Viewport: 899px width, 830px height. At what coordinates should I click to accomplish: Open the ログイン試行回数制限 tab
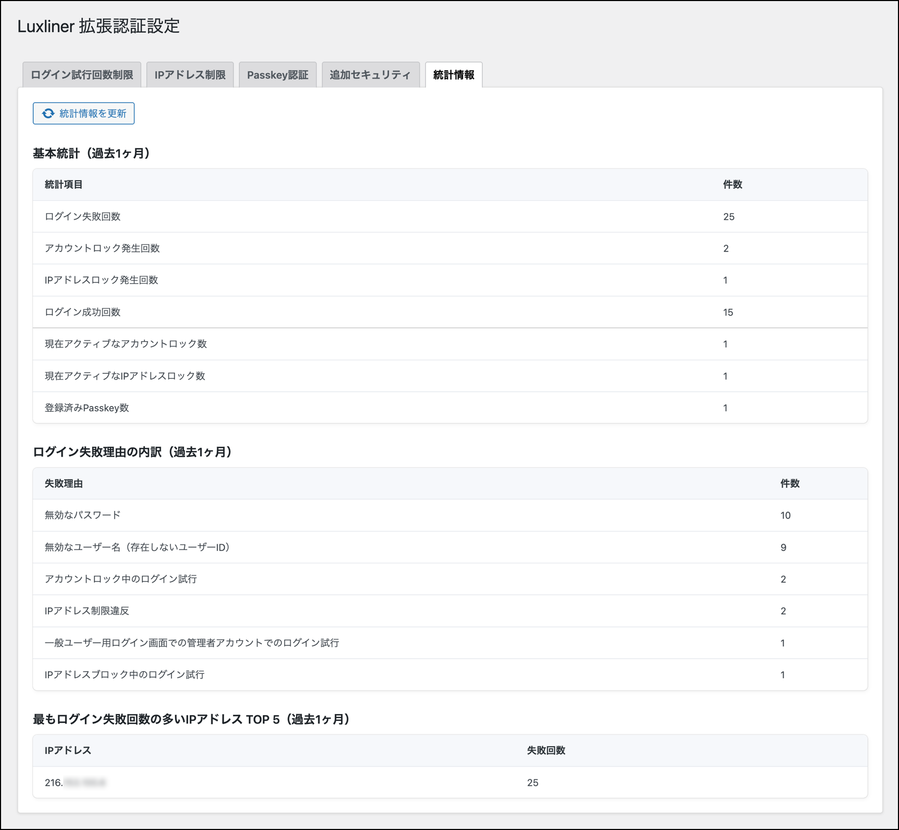[82, 75]
